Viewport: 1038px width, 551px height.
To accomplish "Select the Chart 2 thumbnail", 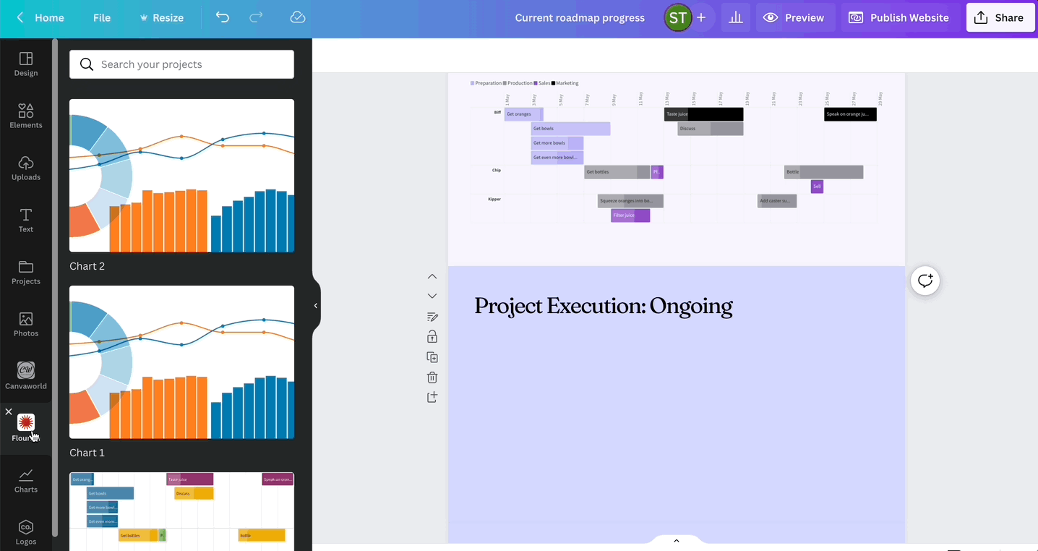I will tap(181, 176).
